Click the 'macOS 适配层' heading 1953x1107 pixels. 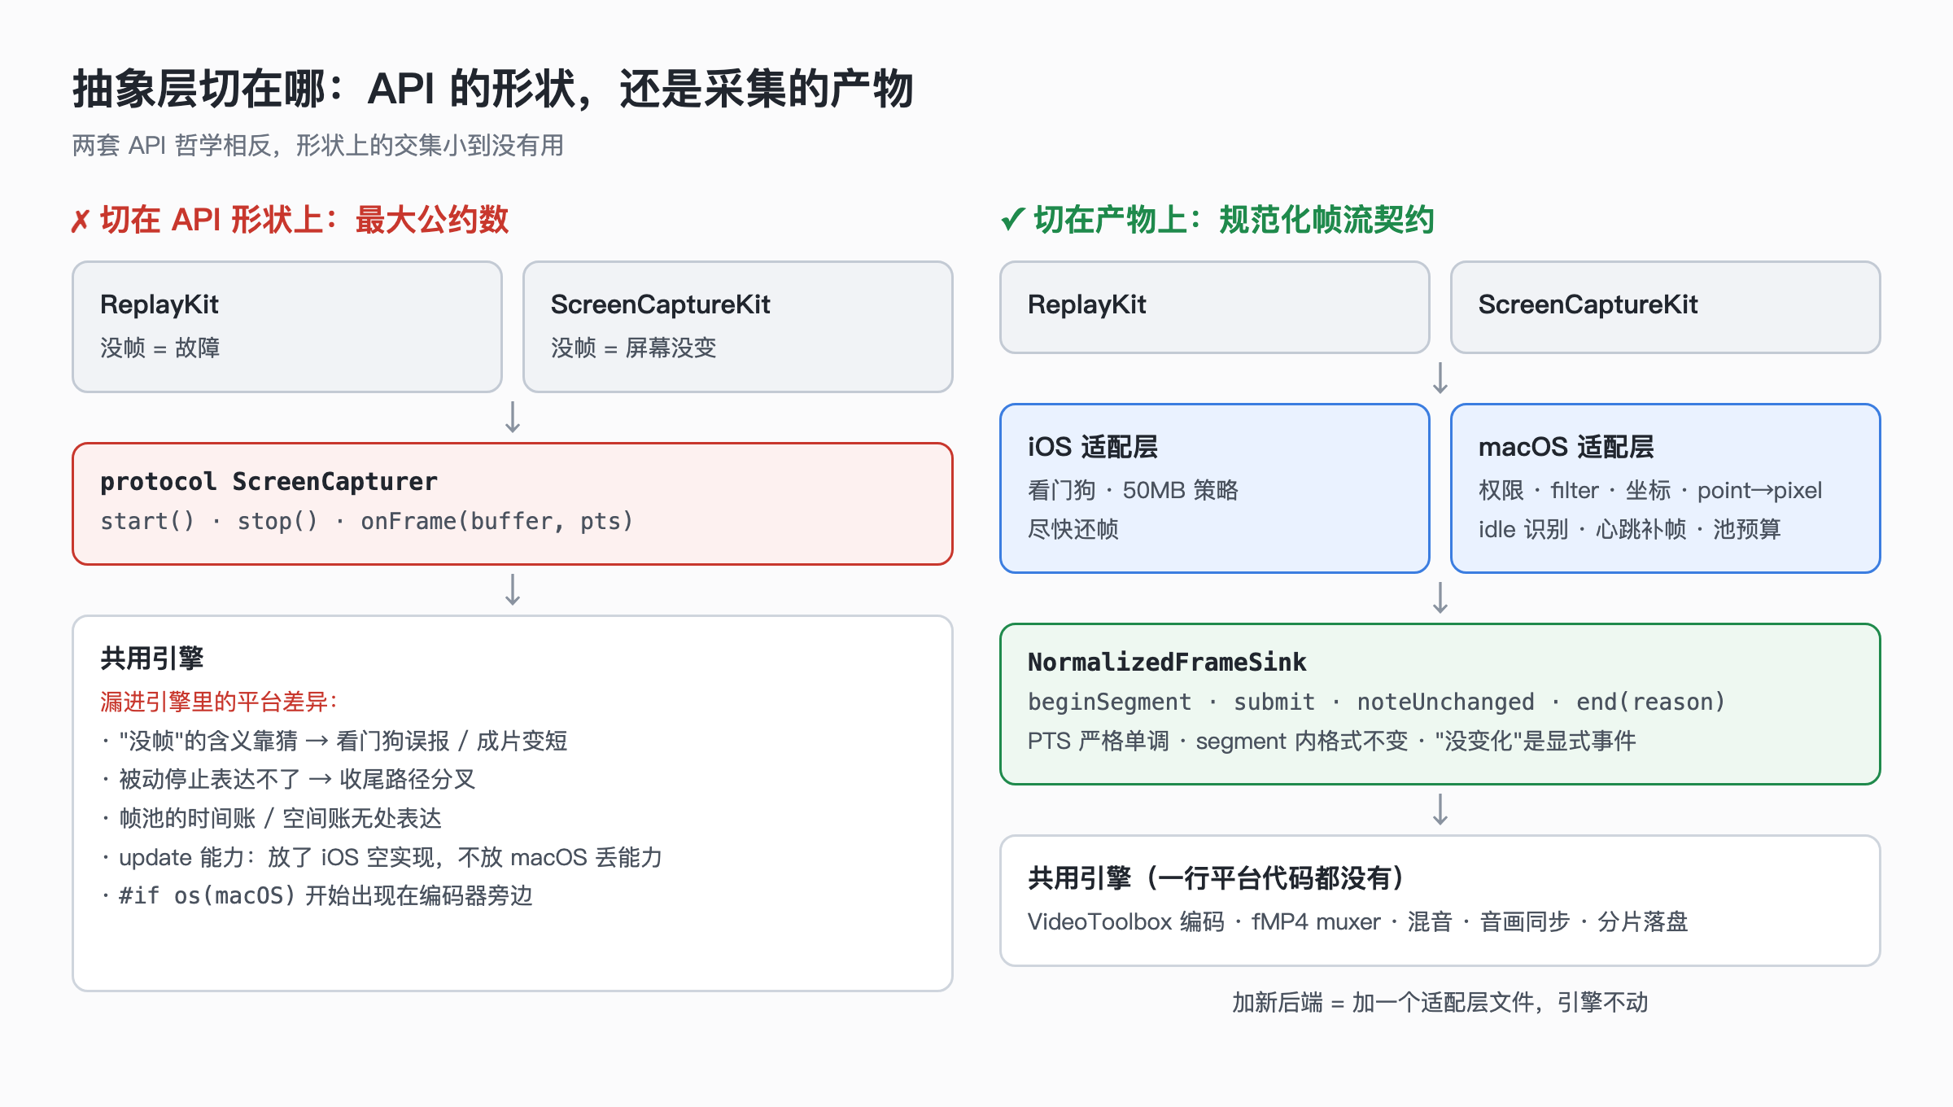click(x=1566, y=447)
